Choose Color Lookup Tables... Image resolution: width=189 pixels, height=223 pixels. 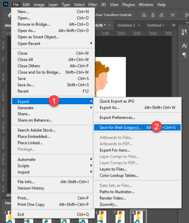pos(137,175)
